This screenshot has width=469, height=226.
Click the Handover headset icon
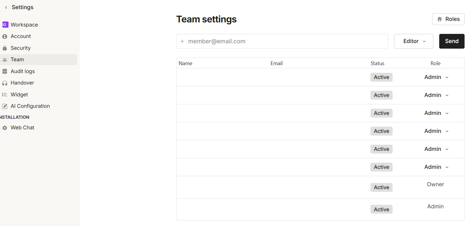click(5, 83)
